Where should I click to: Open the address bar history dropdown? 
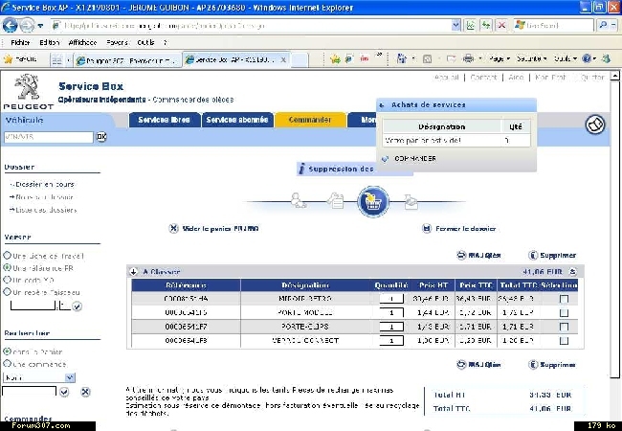click(456, 26)
